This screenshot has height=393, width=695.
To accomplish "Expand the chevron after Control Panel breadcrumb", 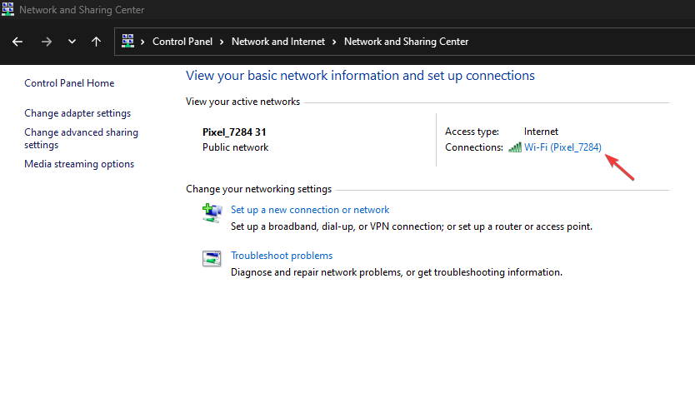I will [222, 42].
